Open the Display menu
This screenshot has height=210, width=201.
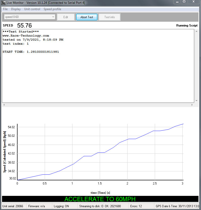[16, 9]
